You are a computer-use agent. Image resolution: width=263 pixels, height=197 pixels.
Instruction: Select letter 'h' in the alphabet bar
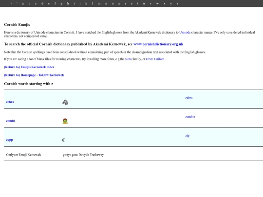[x=68, y=3]
